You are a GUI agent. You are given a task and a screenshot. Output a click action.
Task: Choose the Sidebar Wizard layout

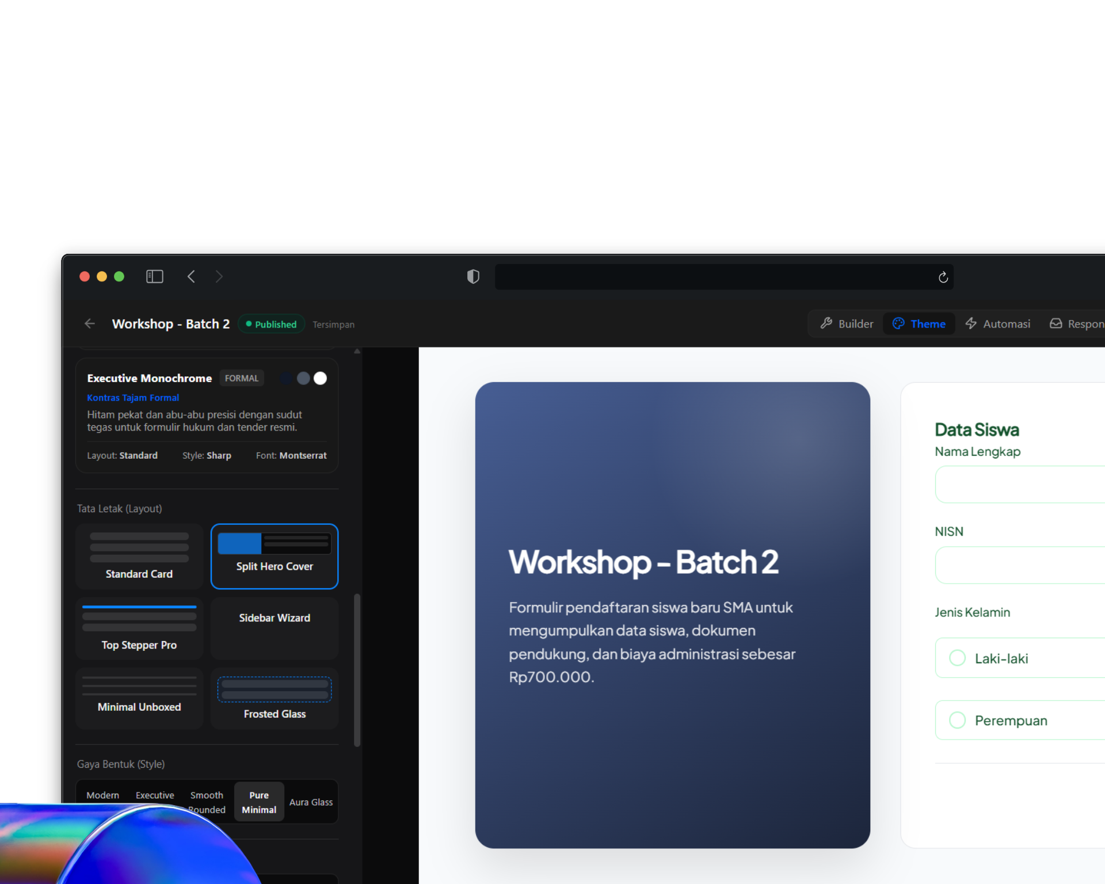click(x=275, y=628)
